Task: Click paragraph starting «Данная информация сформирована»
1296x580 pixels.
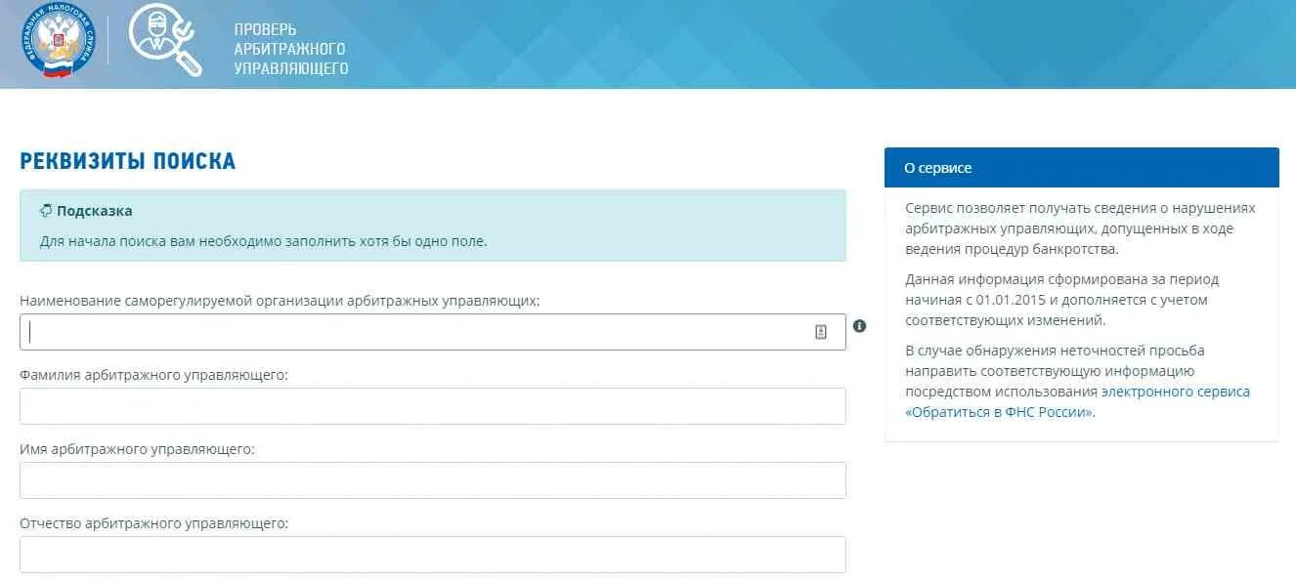Action: (x=1062, y=300)
